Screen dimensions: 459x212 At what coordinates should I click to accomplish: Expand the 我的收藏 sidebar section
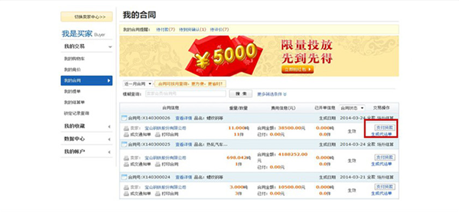click(x=87, y=126)
